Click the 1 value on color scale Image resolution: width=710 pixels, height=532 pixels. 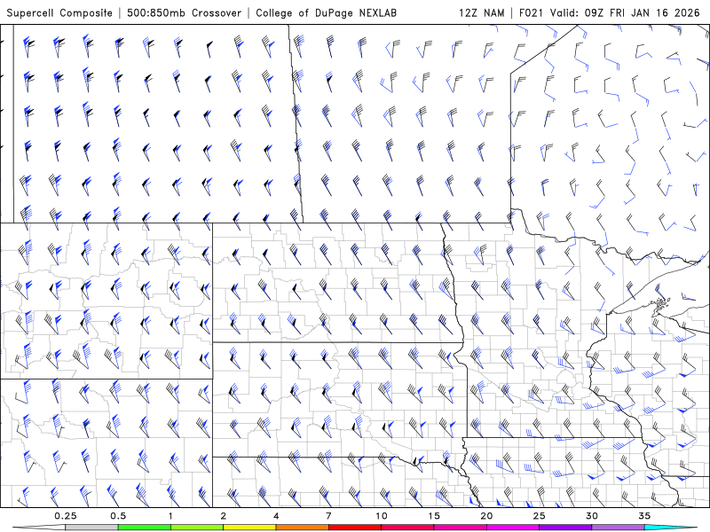(x=170, y=516)
